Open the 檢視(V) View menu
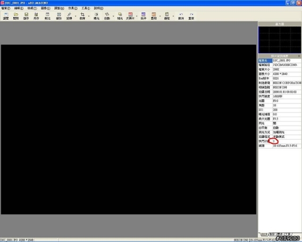Screen dimensions: 302x242 (x=32, y=9)
